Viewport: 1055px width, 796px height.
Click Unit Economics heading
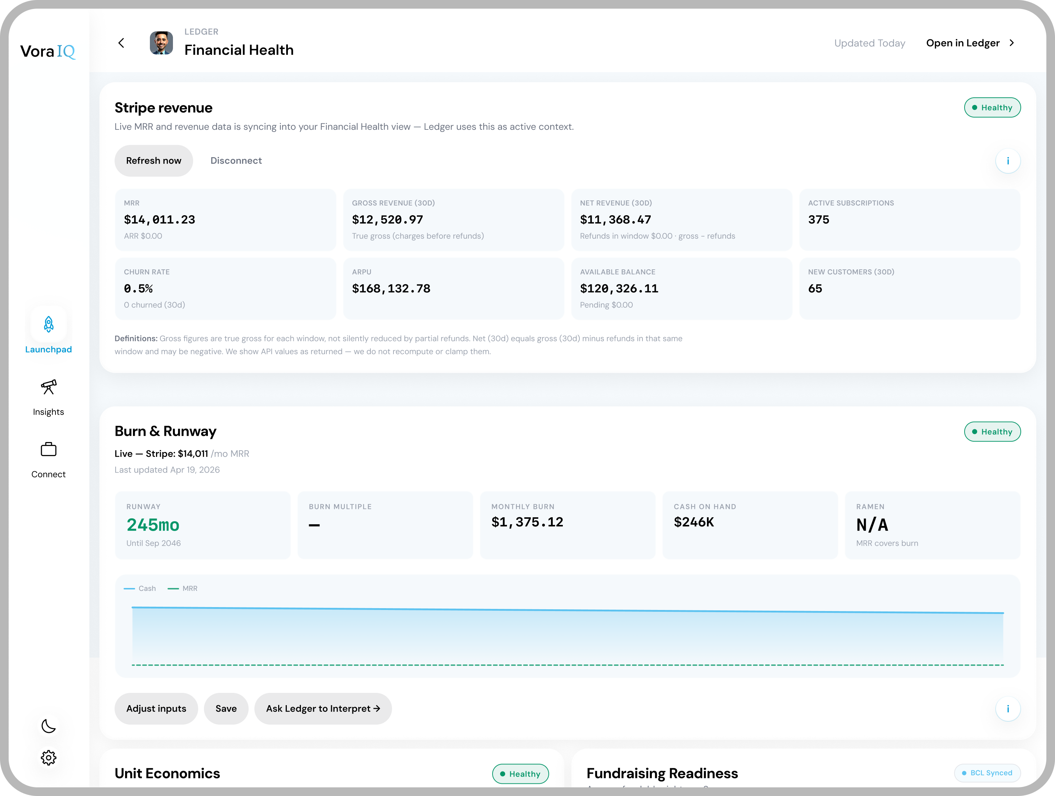click(167, 773)
